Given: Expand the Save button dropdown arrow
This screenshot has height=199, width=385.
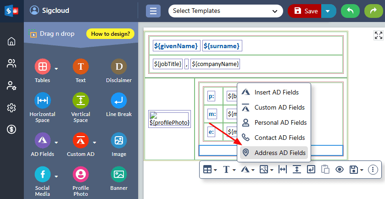Looking at the screenshot, I should 328,11.
